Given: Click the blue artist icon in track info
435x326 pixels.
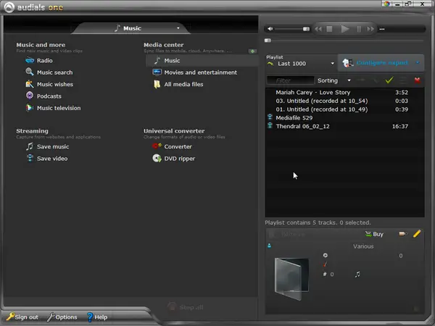Looking at the screenshot, I should tap(269, 246).
